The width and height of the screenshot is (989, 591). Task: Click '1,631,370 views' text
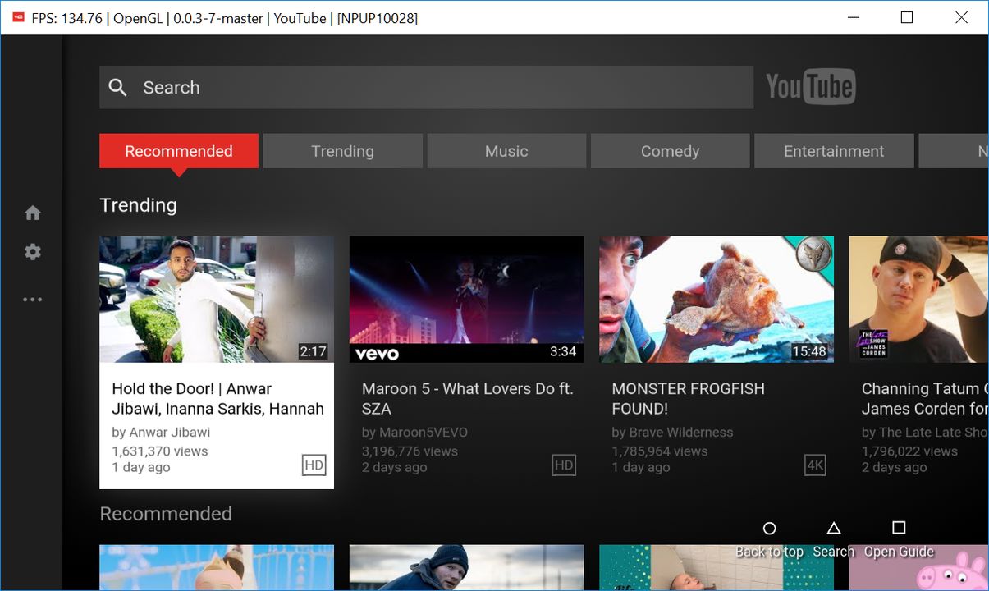[160, 451]
